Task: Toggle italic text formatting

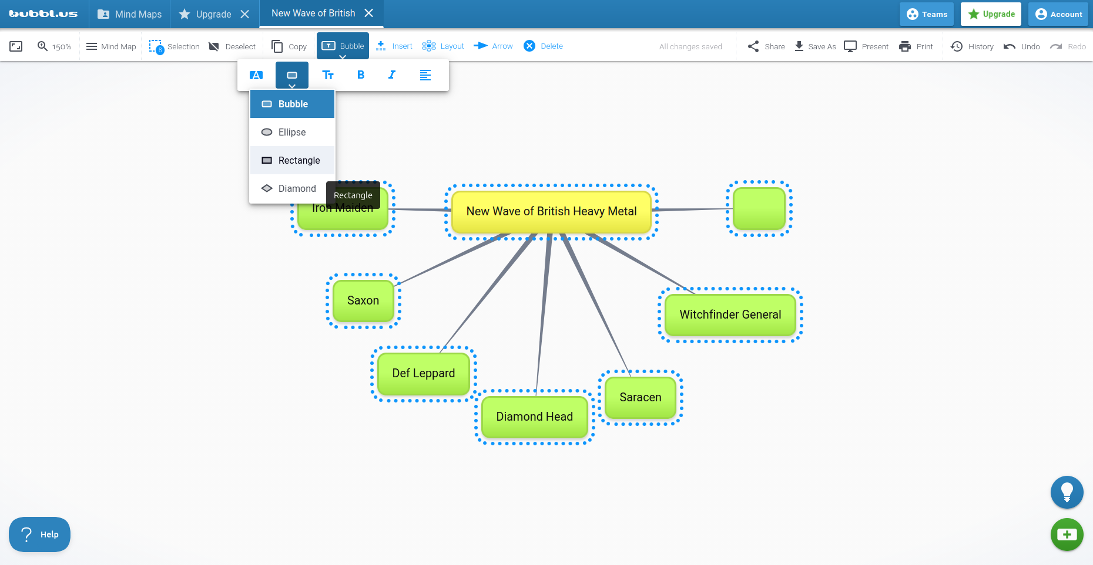Action: tap(392, 75)
